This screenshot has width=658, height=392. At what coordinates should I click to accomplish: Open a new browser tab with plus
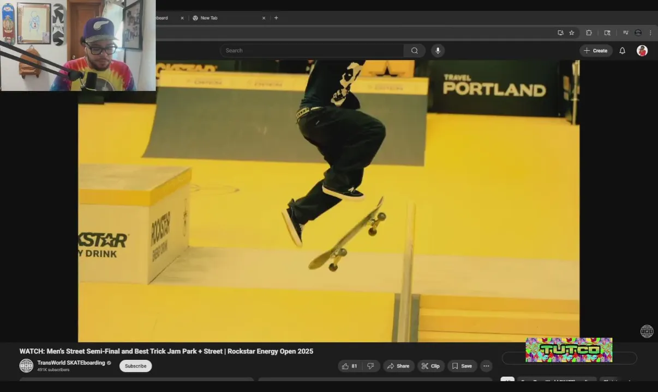point(276,18)
